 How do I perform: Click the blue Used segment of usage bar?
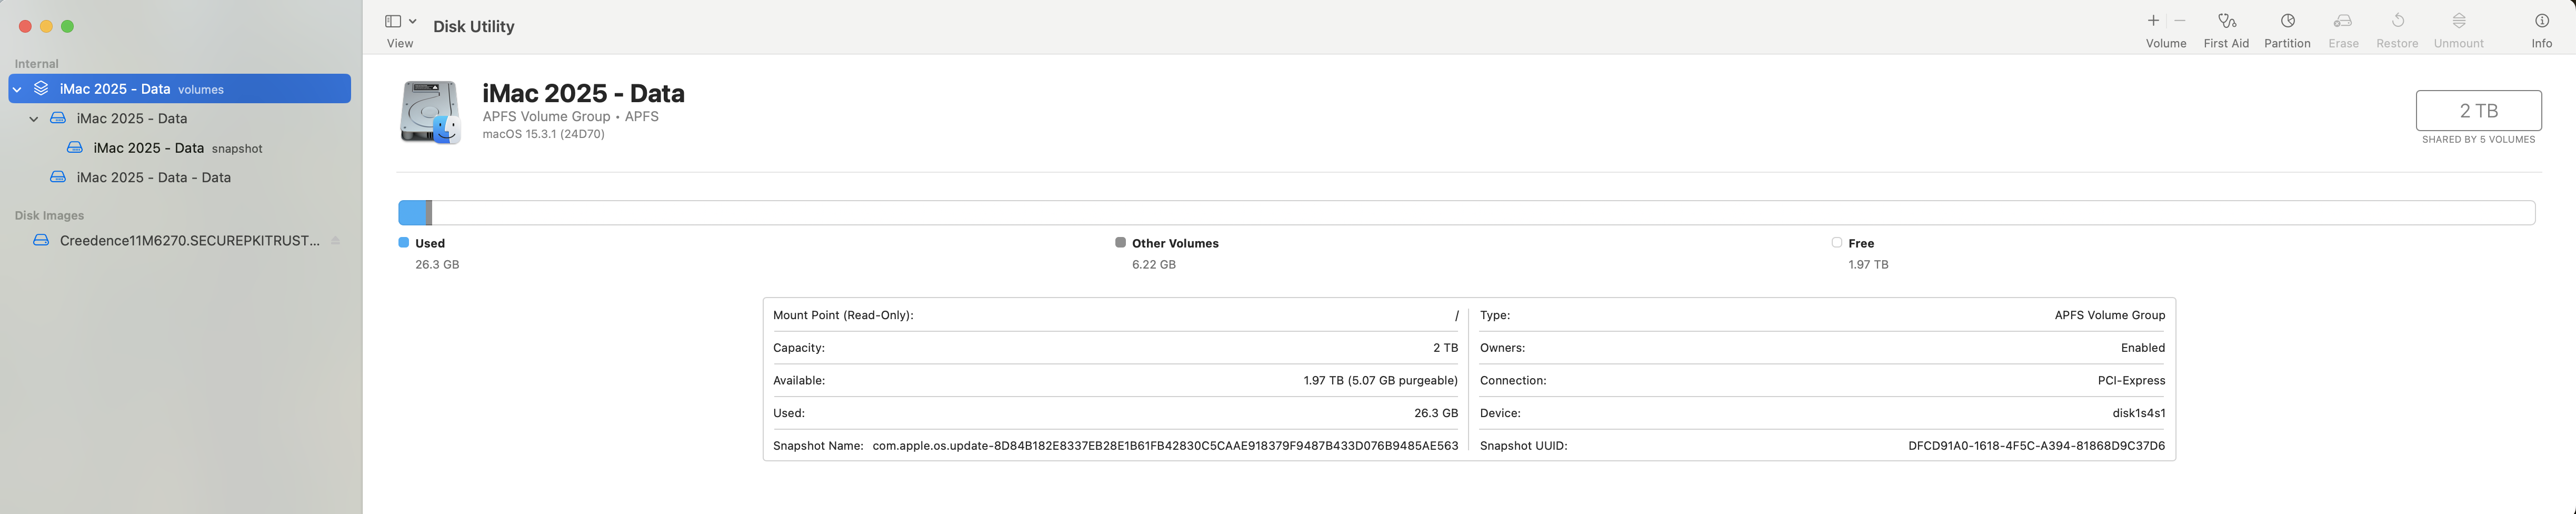point(412,212)
